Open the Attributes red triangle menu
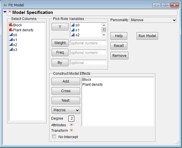 [72, 125]
